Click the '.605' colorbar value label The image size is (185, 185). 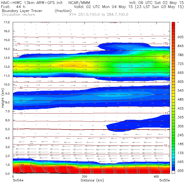coord(180,82)
